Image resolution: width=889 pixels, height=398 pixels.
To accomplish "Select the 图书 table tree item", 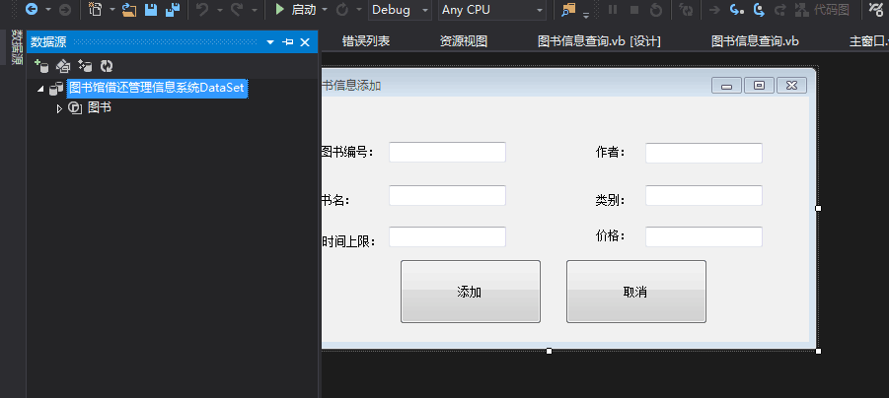I will click(x=100, y=107).
